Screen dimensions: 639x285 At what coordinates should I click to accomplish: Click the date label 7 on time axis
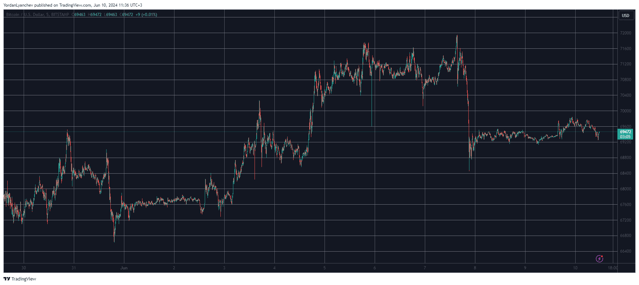tap(425, 268)
